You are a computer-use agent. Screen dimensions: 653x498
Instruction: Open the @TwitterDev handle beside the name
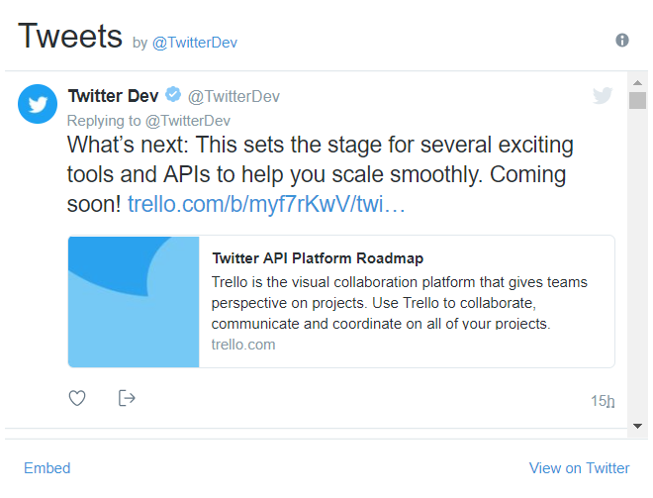233,96
